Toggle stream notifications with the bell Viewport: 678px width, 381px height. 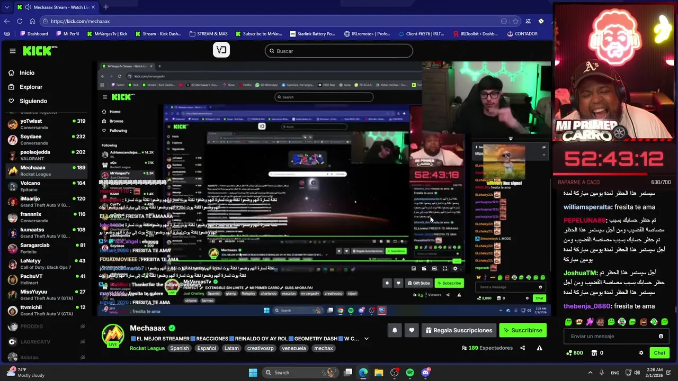(395, 330)
